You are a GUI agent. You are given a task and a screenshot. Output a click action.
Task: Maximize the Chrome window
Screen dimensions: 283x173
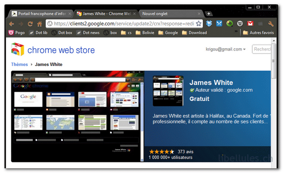coord(258,7)
